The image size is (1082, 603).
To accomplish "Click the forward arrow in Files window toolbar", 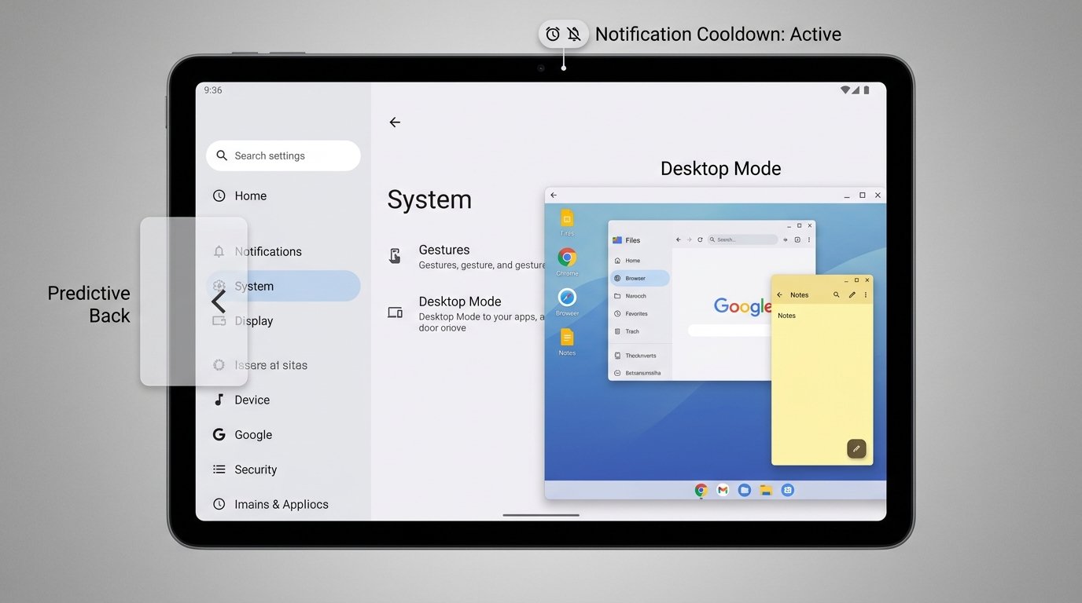I will coord(690,239).
